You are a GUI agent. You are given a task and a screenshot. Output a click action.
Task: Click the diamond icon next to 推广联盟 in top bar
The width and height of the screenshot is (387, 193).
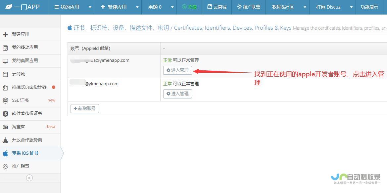(239, 7)
